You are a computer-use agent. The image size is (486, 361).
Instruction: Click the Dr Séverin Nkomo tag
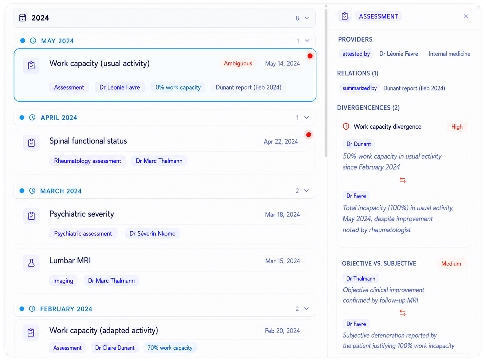(153, 233)
